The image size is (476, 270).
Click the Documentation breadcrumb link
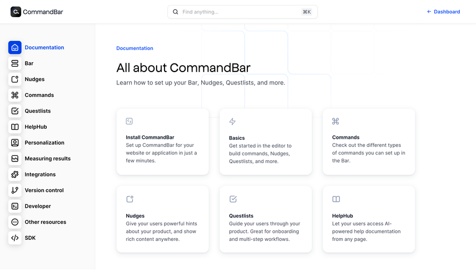(x=135, y=48)
